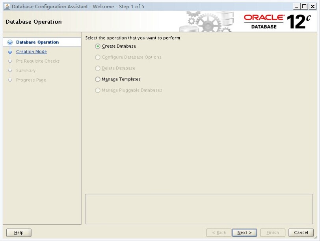Click the Creation Mode step bullet icon
This screenshot has width=320, height=241.
[10, 52]
